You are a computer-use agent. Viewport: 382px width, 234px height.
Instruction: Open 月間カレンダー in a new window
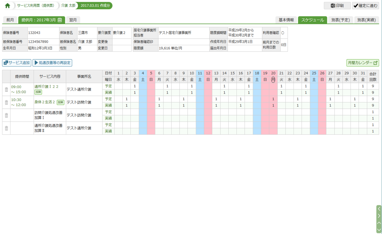pos(362,63)
